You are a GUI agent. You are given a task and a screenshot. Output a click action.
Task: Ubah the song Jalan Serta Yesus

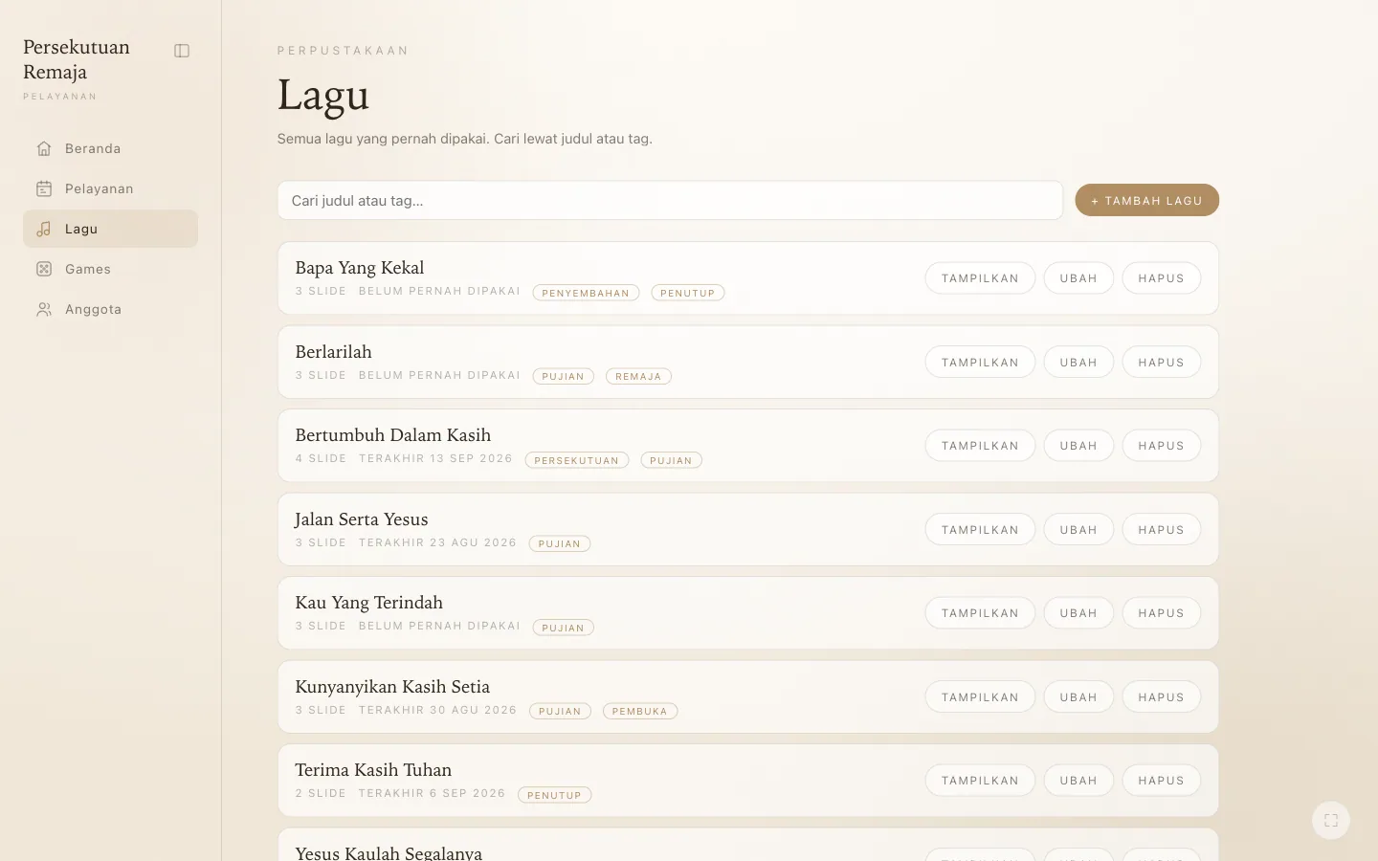pos(1078,530)
